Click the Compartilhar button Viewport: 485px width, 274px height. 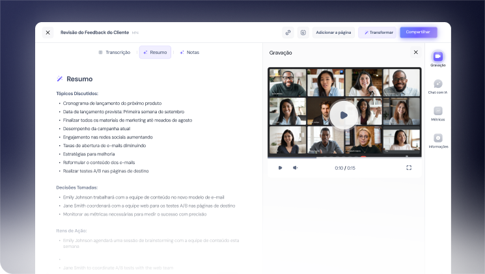(418, 32)
